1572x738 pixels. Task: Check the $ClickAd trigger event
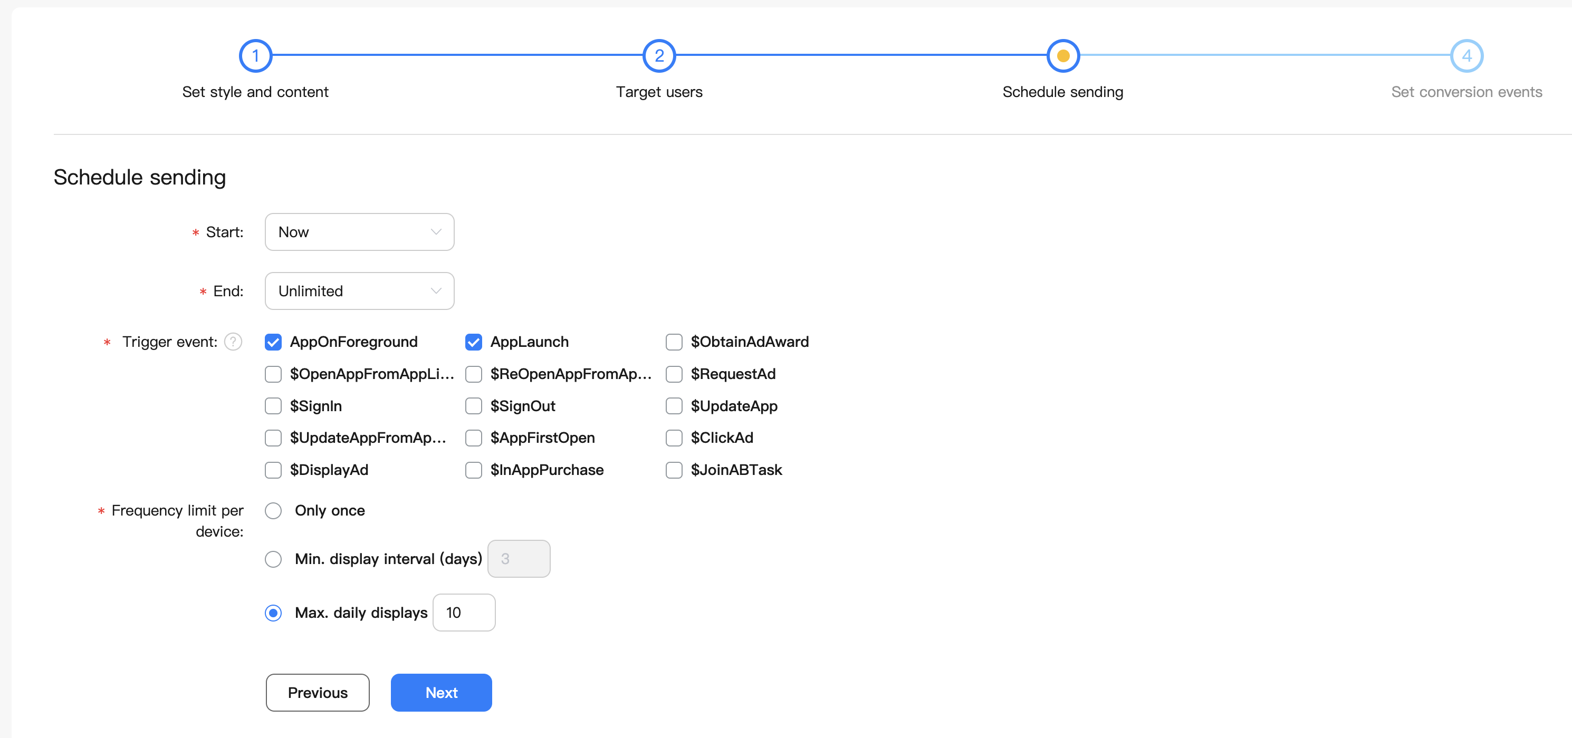(674, 438)
